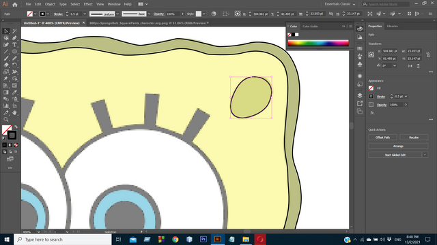Pick a color from the spectrum bar

pyautogui.click(x=318, y=43)
